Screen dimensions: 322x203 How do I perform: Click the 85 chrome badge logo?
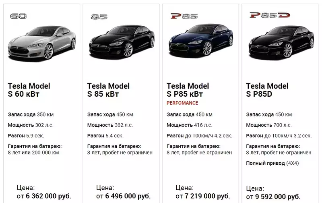coord(99,17)
